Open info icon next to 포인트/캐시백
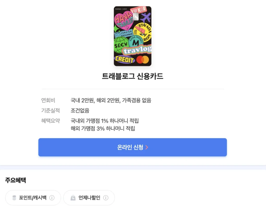 tap(52, 198)
